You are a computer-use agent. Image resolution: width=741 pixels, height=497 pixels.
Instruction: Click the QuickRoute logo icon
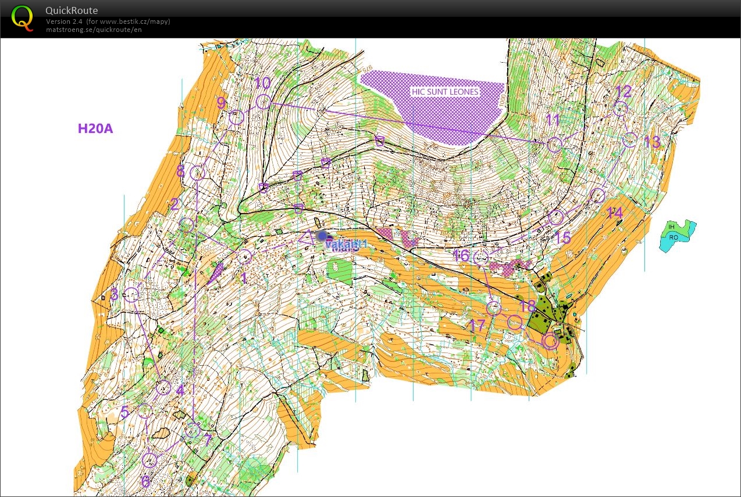pyautogui.click(x=23, y=18)
